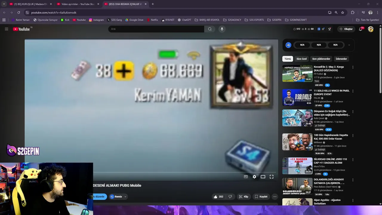Image resolution: width=382 pixels, height=215 pixels.
Task: Open the ChatGPT bookmark
Action: (x=184, y=20)
